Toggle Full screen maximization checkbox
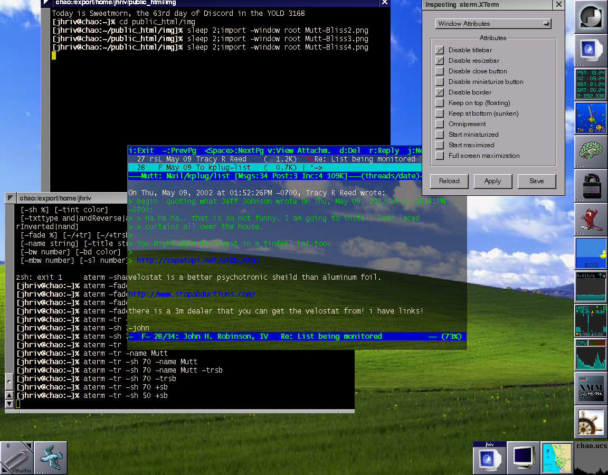The image size is (608, 475). tap(440, 156)
